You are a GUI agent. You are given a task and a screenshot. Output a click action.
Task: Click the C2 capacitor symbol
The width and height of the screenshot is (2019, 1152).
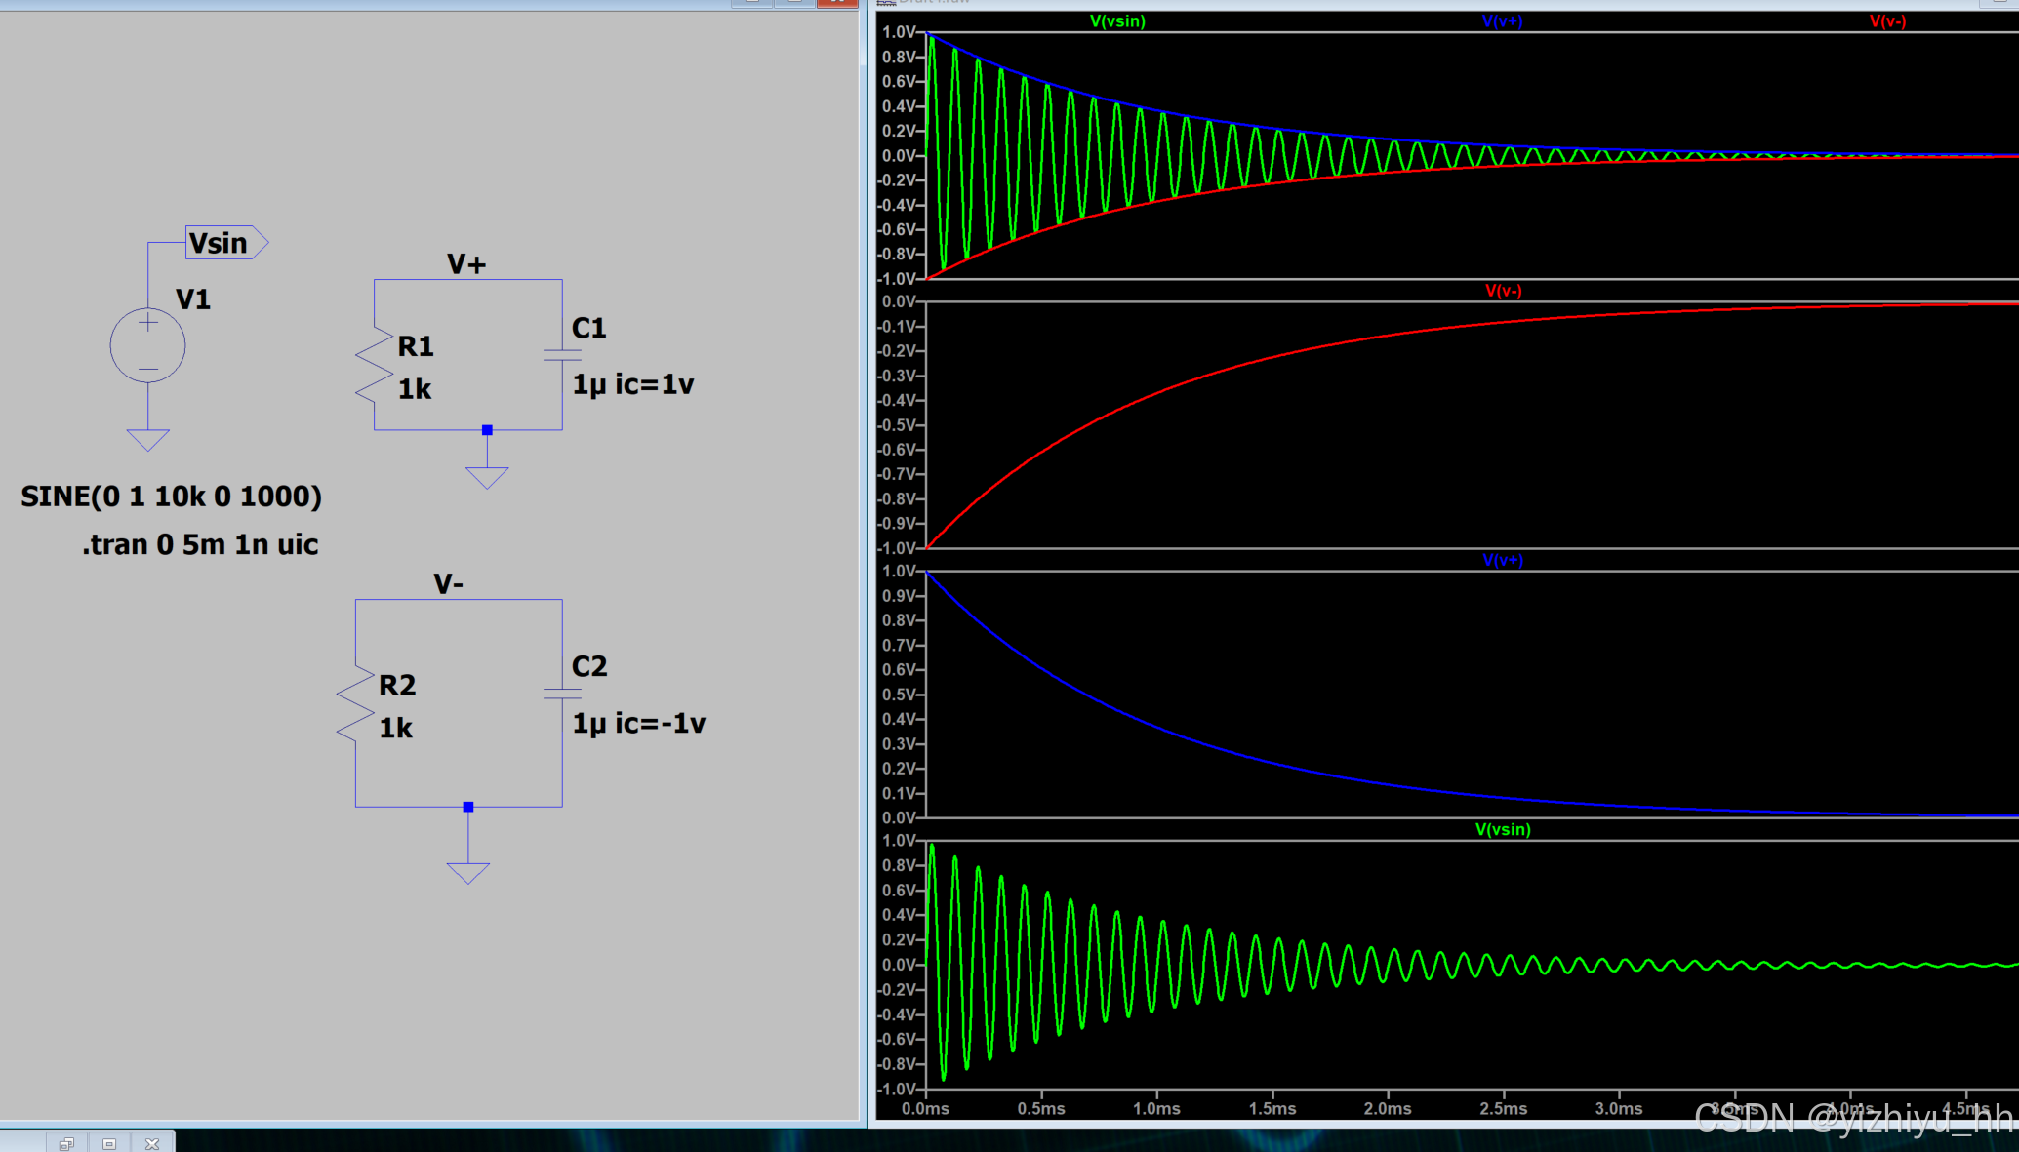pos(562,694)
